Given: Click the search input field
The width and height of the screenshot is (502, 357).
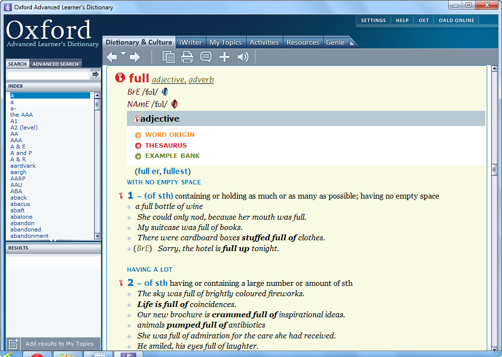Looking at the screenshot, I should point(48,75).
